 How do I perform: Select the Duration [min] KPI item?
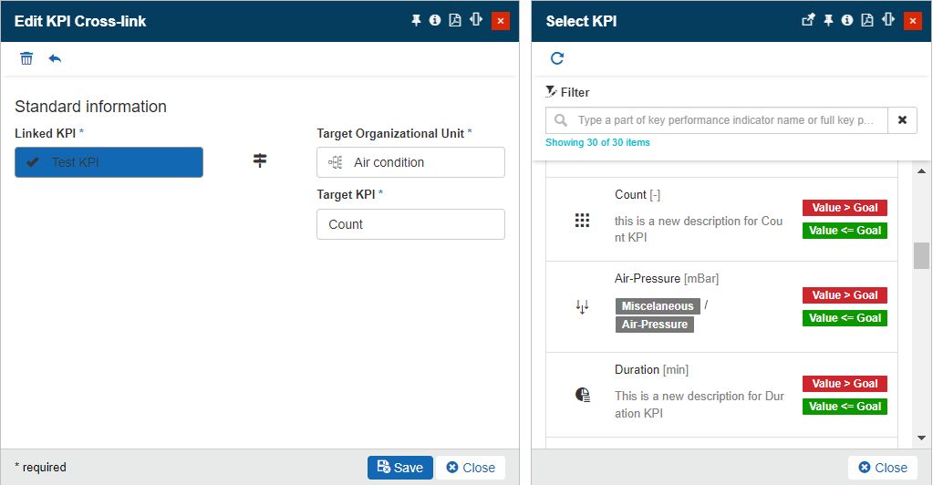click(721, 395)
